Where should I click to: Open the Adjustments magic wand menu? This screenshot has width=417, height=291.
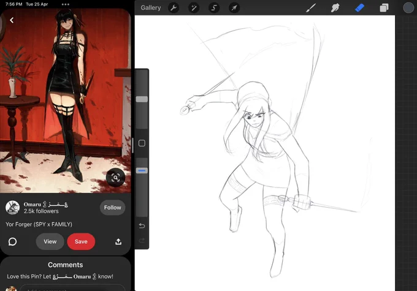pos(194,8)
